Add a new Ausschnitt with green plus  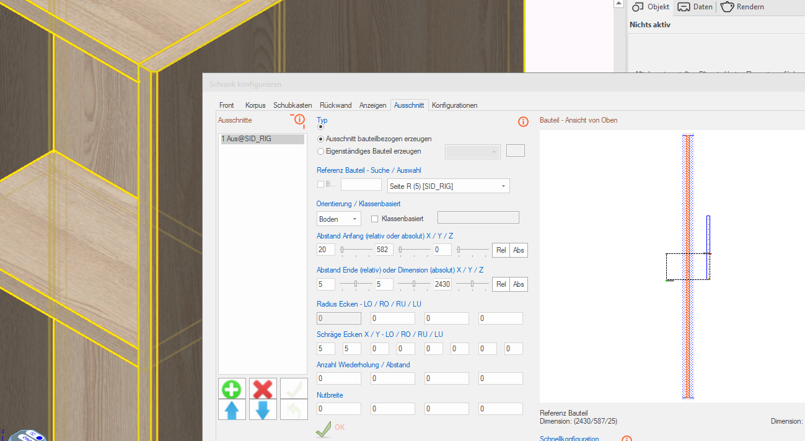click(232, 389)
